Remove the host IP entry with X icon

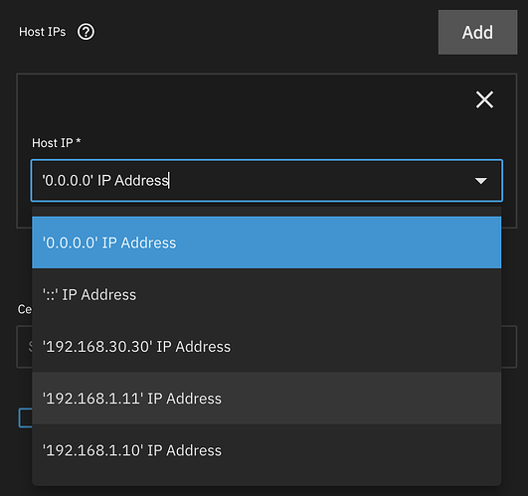click(484, 99)
